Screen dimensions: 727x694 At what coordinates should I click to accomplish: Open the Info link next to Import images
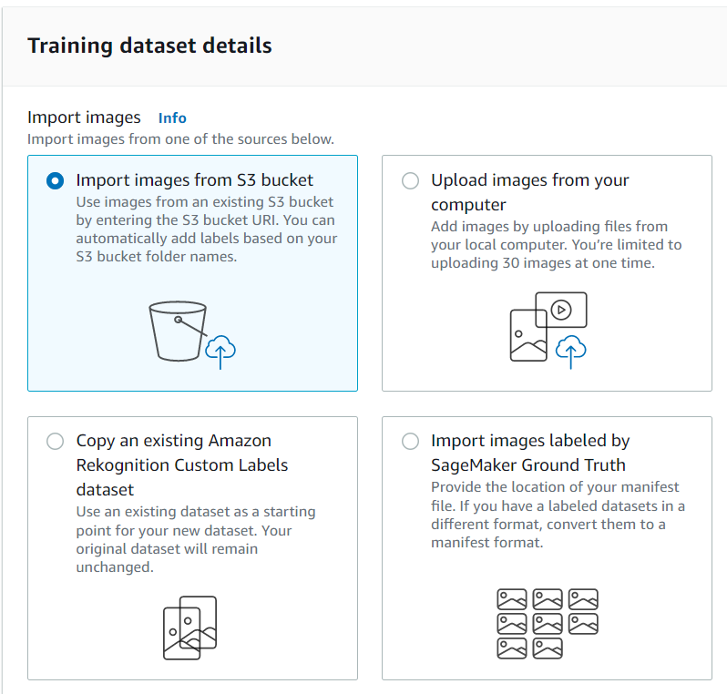tap(172, 118)
